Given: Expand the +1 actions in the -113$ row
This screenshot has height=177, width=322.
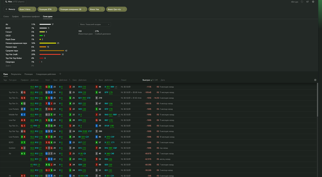Looking at the screenshot, I should pyautogui.click(x=116, y=87).
